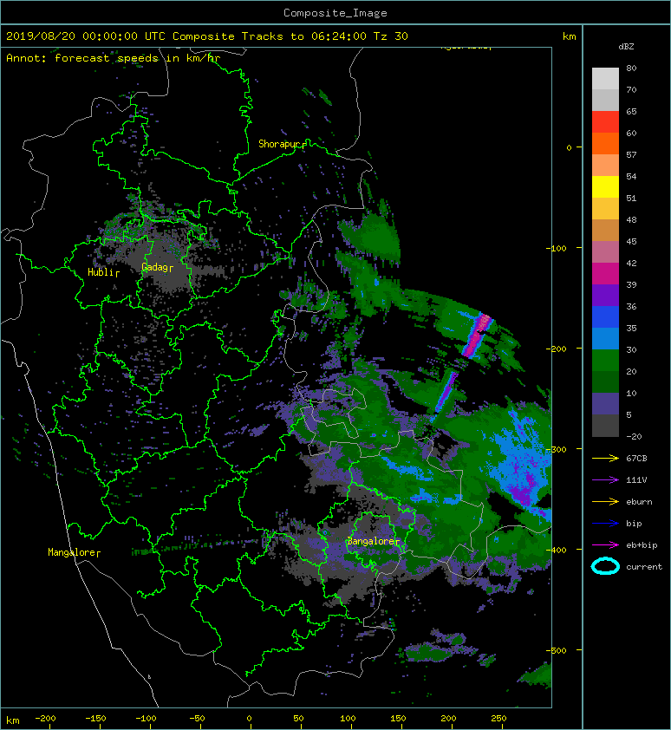This screenshot has width=671, height=730.
Task: Select the bright green 30–20 dBZ band
Action: point(605,361)
